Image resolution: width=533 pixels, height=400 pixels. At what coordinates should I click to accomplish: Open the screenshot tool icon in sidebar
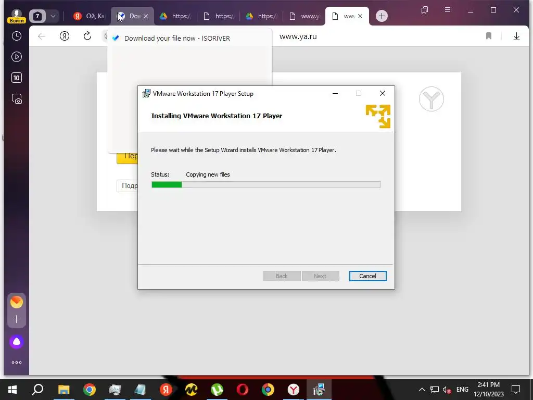[17, 98]
